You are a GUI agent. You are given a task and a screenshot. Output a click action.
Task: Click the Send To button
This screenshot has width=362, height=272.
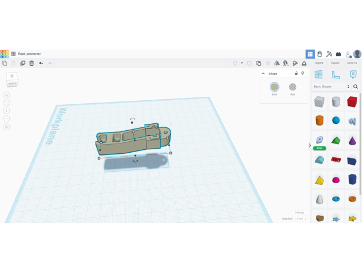[x=352, y=63]
